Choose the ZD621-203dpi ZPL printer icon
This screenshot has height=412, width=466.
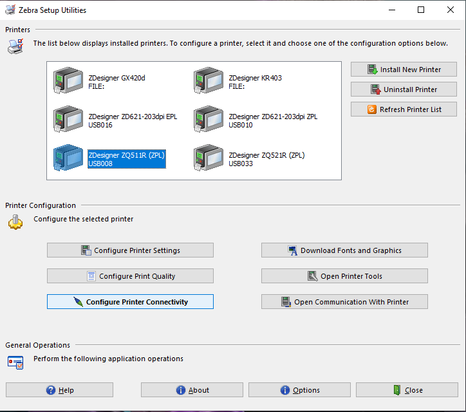click(x=209, y=119)
